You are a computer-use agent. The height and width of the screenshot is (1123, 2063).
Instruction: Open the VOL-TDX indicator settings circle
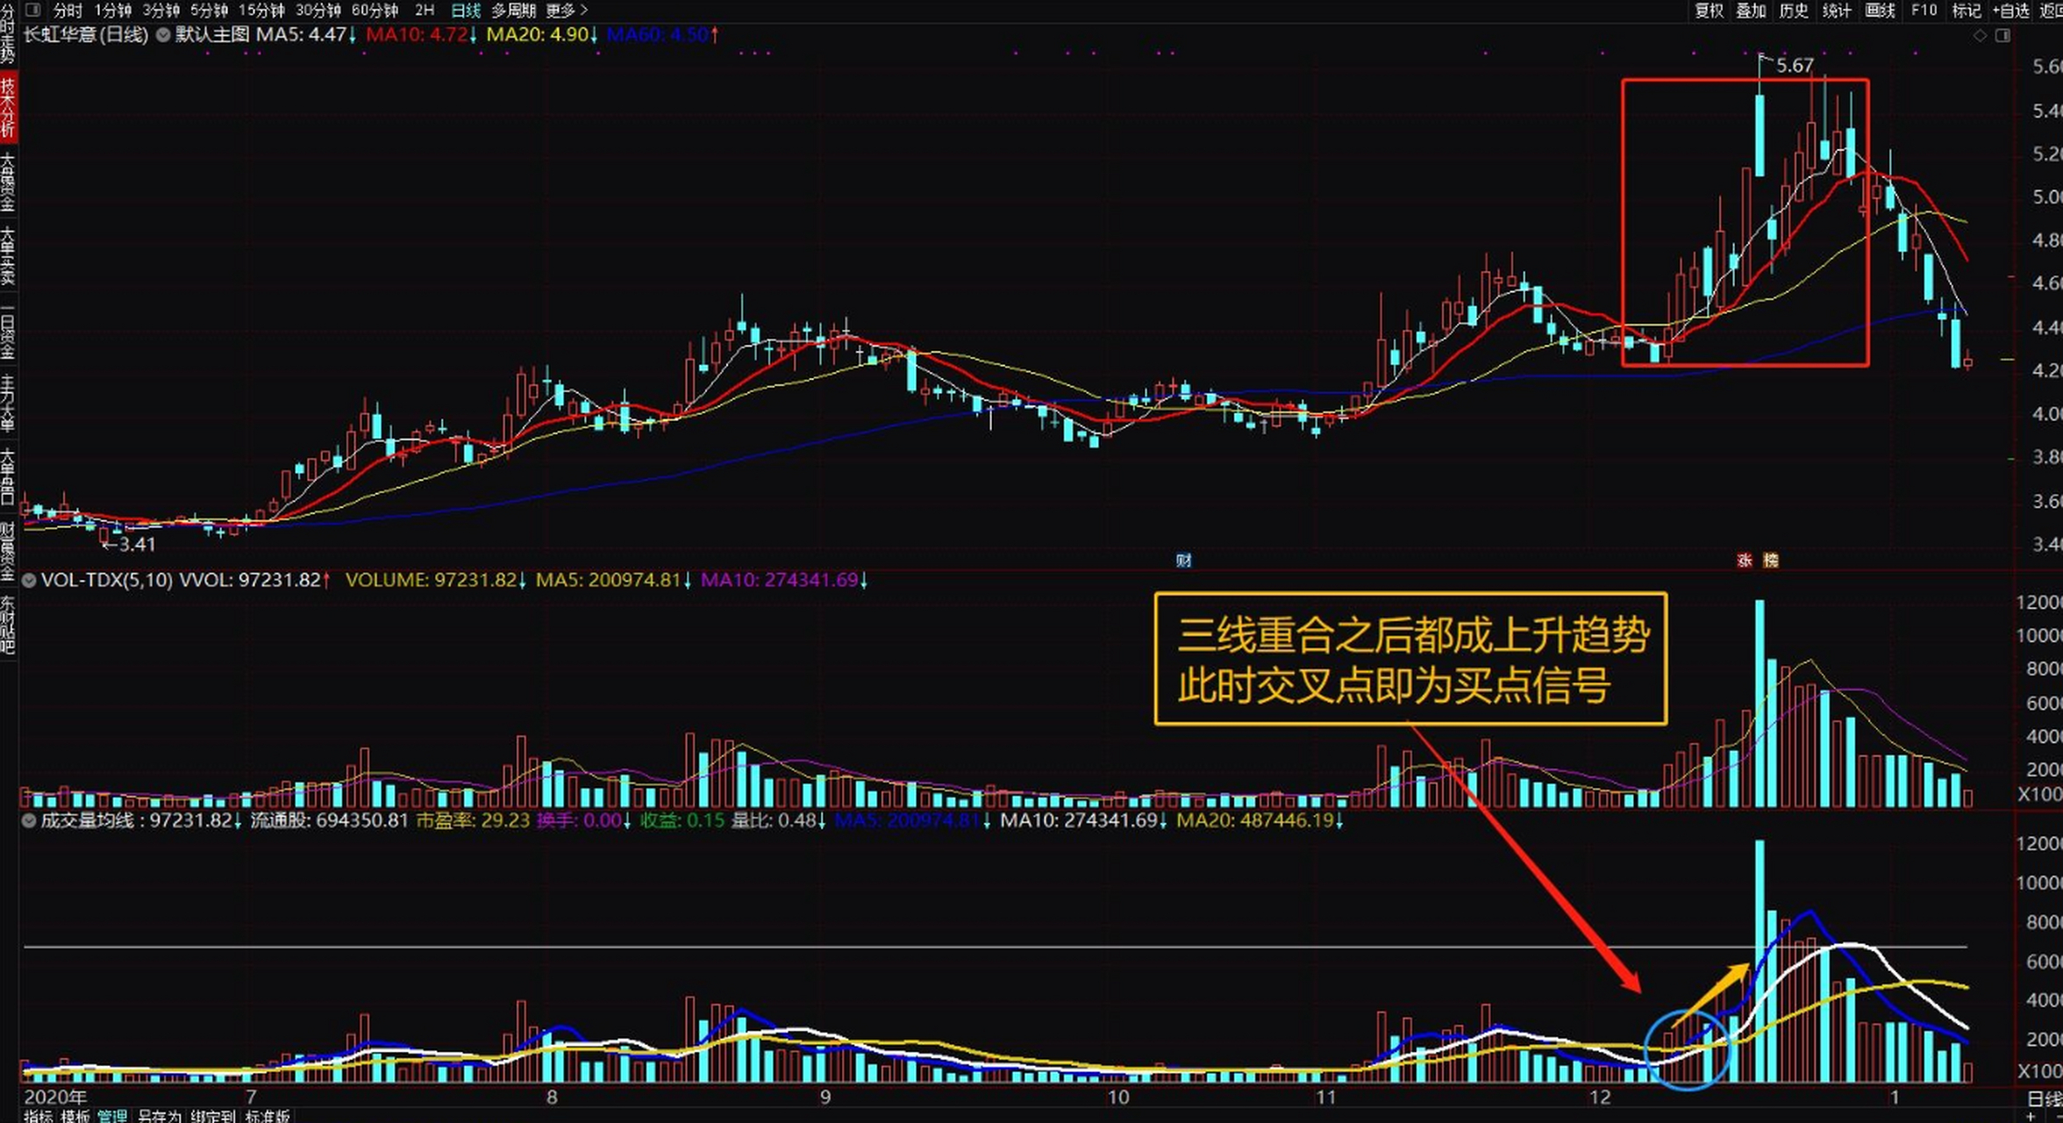[29, 580]
